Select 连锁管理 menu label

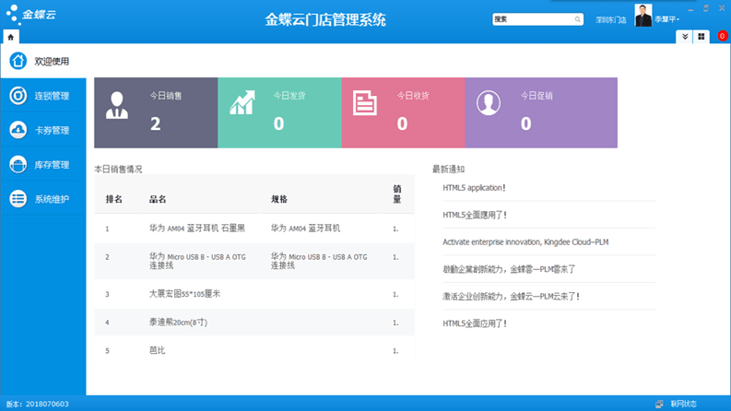click(x=52, y=96)
